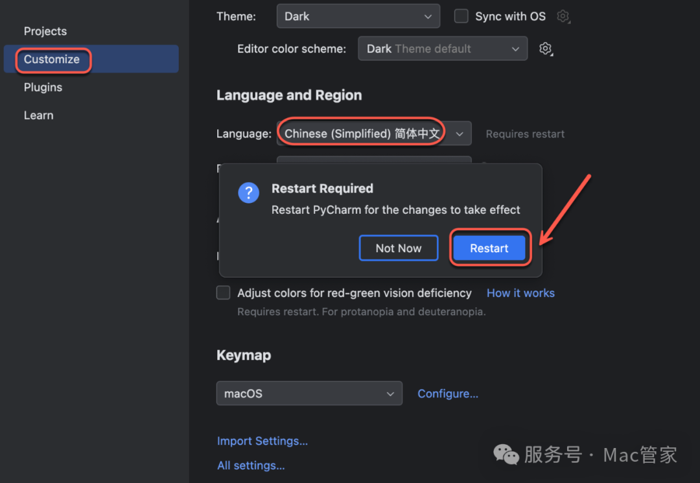
Task: Click the question mark icon in Restart dialog
Action: [249, 193]
